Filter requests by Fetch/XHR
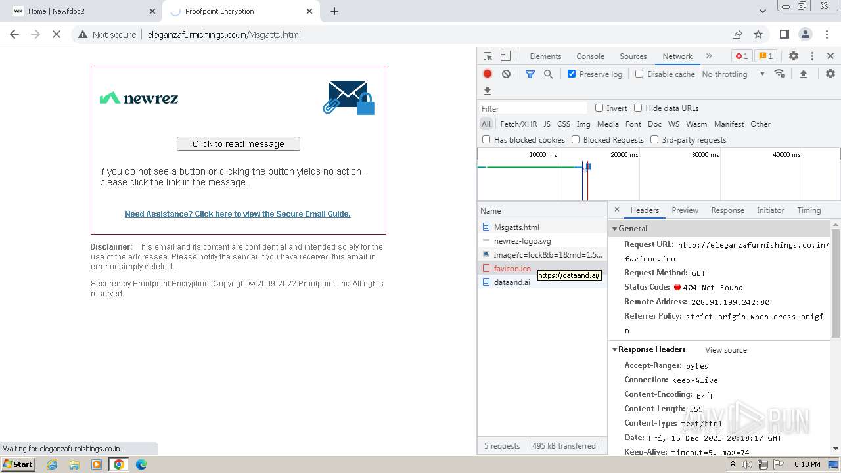 tap(518, 124)
